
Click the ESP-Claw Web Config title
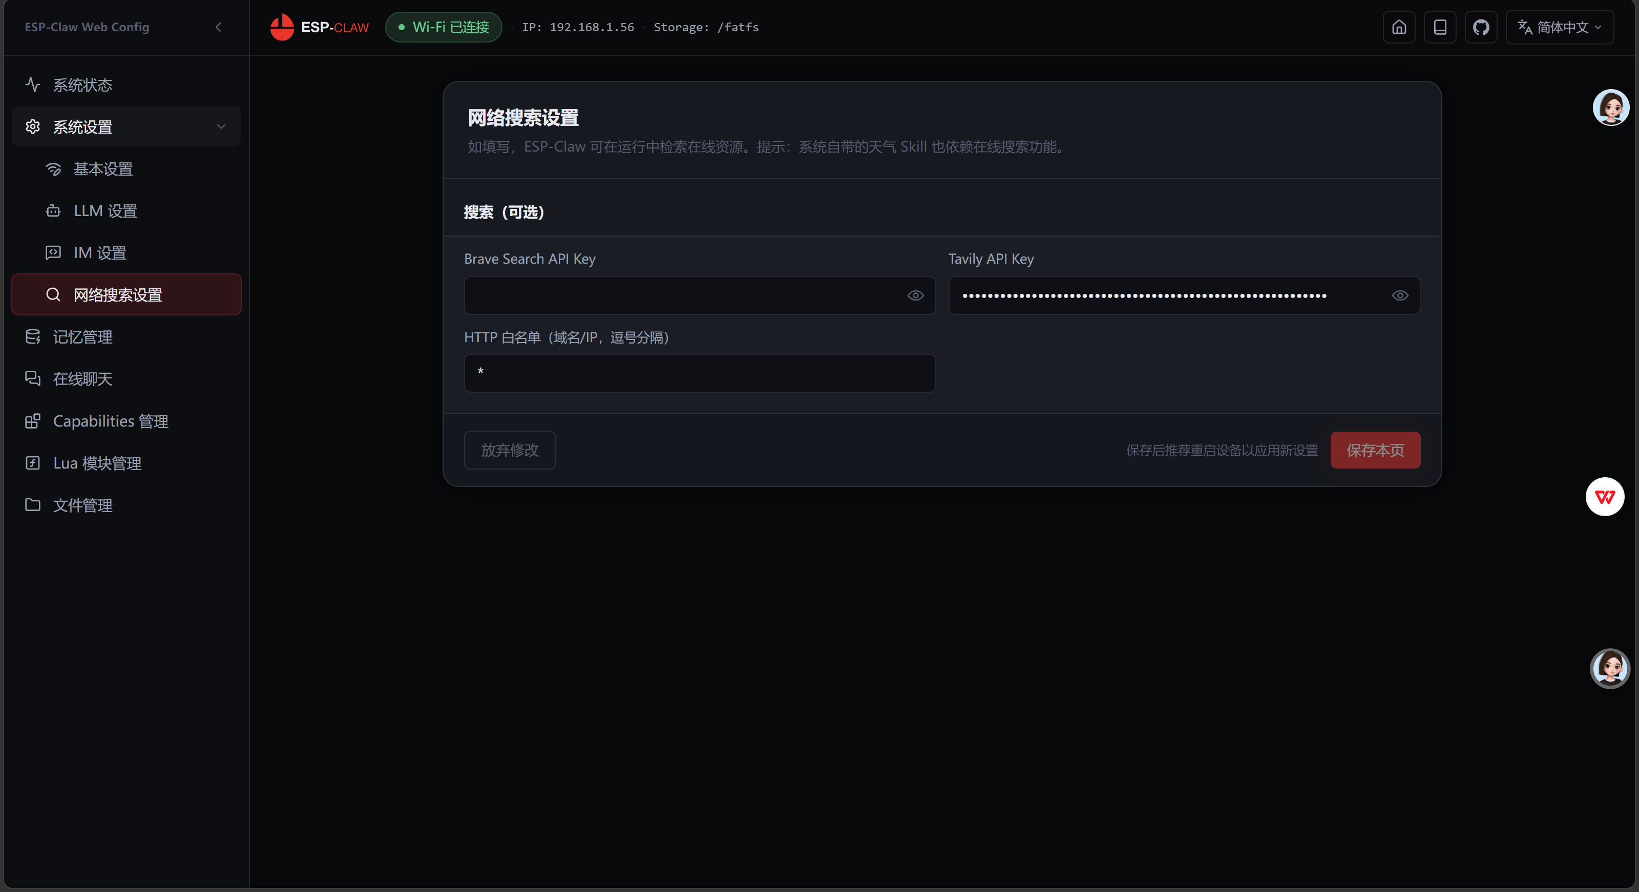coord(87,27)
